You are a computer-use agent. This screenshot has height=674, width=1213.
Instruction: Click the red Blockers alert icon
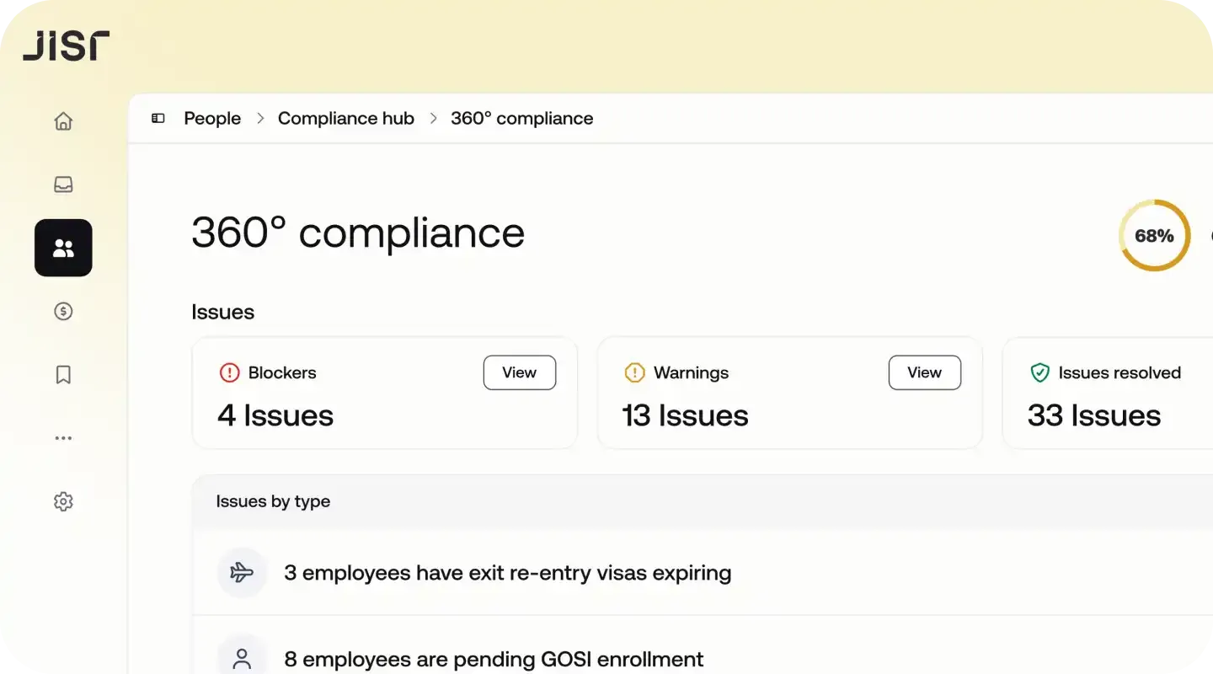click(229, 372)
